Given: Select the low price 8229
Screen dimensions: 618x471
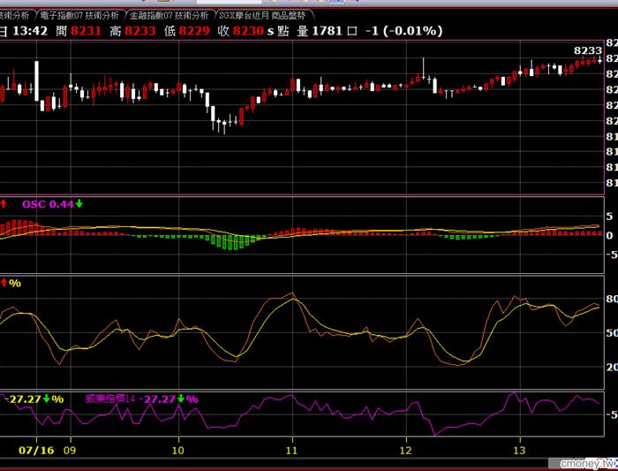Looking at the screenshot, I should coord(194,31).
